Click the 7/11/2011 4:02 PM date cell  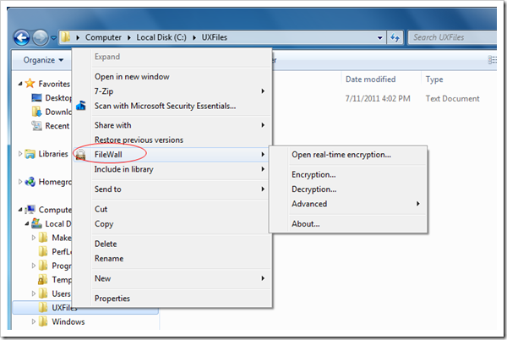point(378,98)
